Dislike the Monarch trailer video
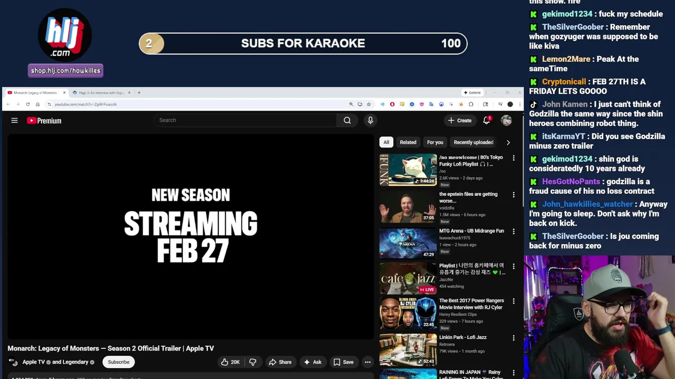Viewport: 675px width, 379px height. [x=253, y=362]
